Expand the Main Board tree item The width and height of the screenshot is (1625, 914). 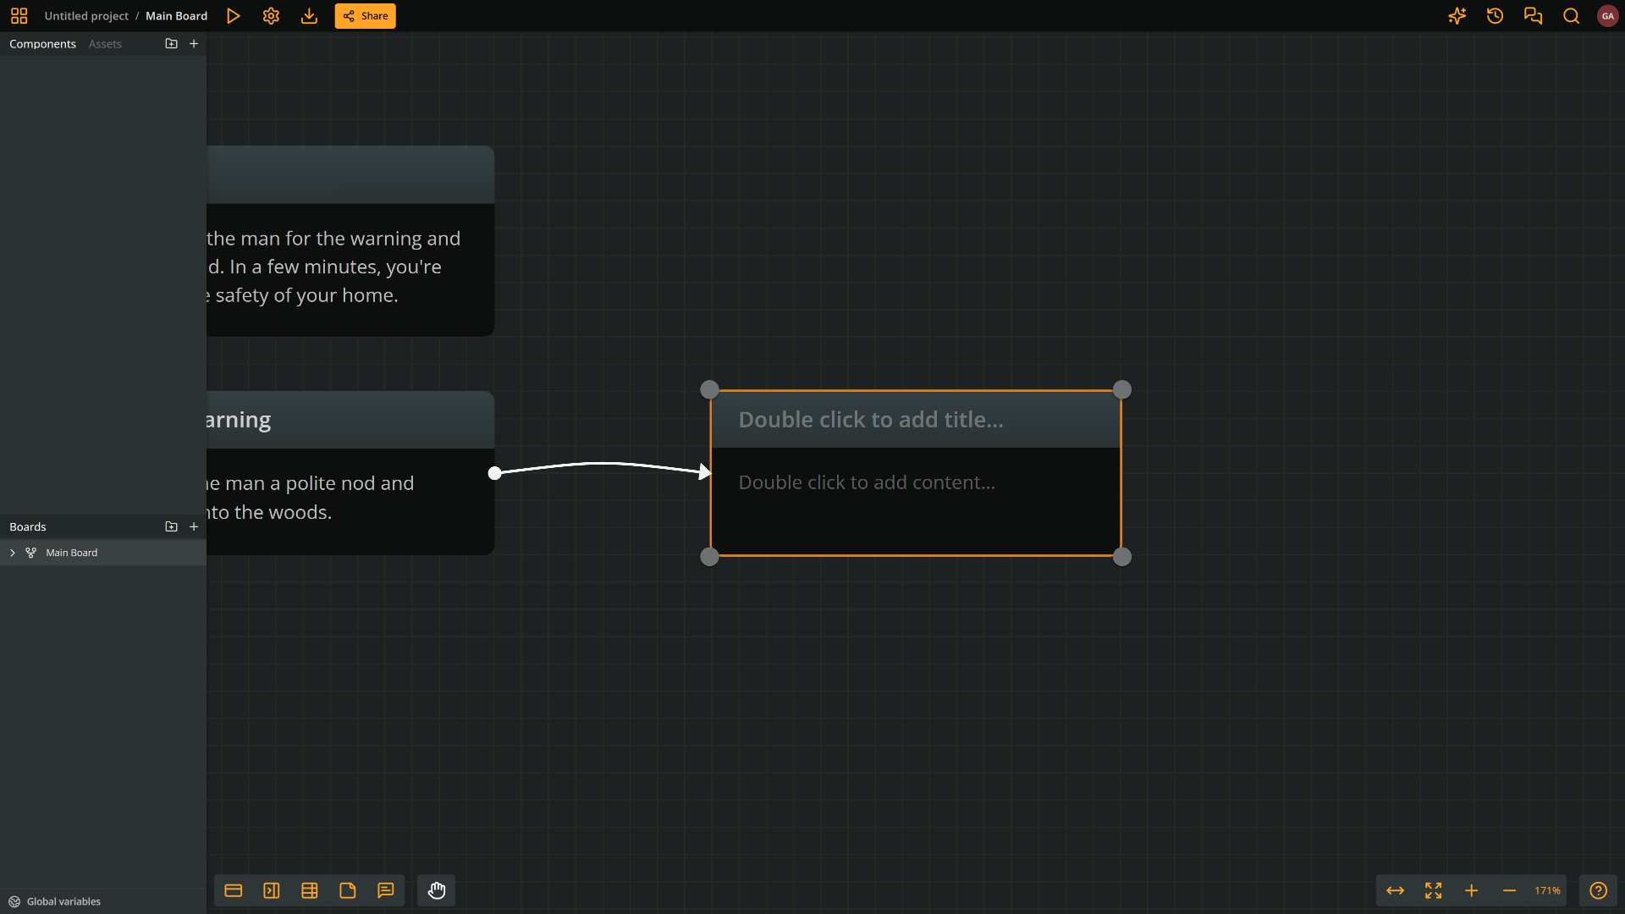pos(13,553)
